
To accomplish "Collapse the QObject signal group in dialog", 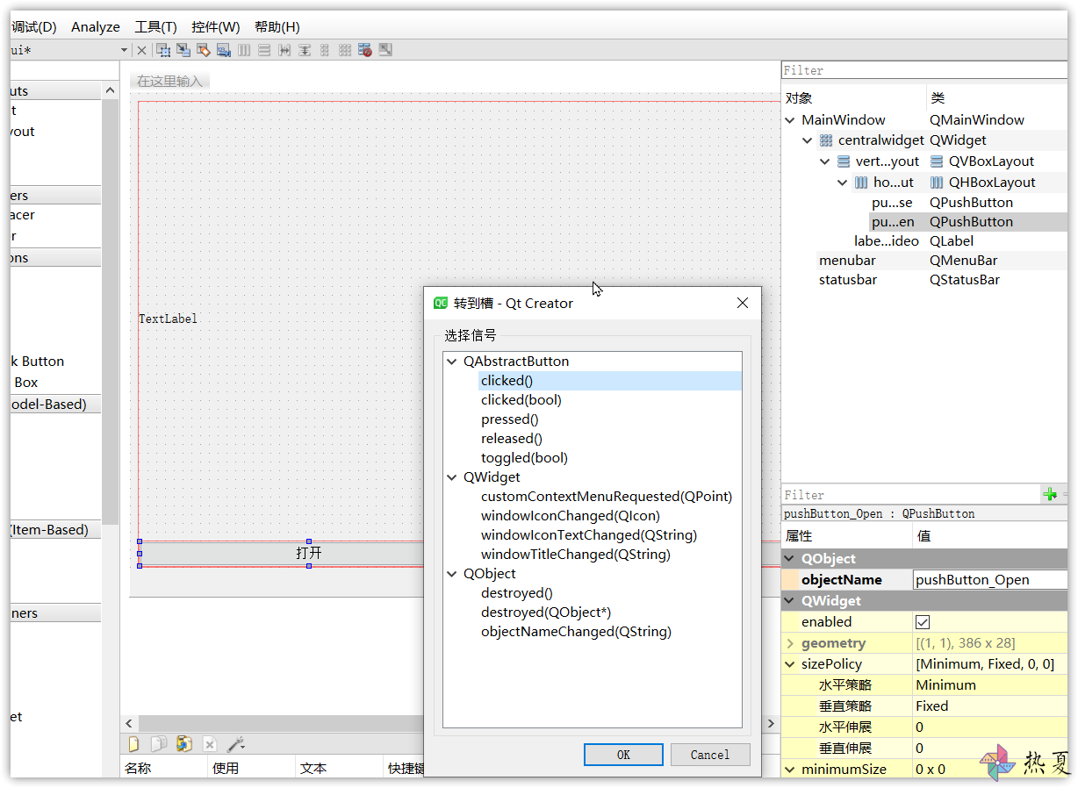I will pos(452,574).
